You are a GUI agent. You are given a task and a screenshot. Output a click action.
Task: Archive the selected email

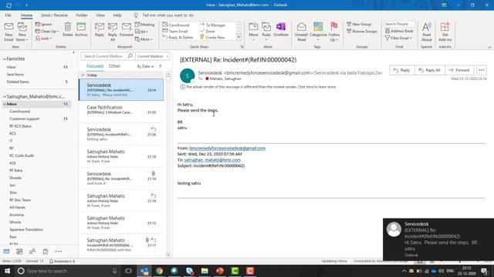[x=81, y=29]
